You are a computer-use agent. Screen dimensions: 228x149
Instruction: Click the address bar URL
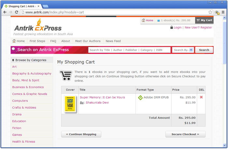[54, 12]
